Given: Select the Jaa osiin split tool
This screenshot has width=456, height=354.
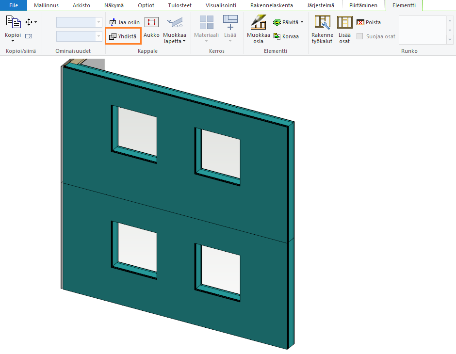Looking at the screenshot, I should click(x=124, y=22).
